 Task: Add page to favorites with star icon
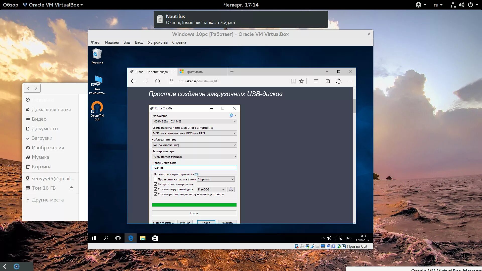(x=301, y=81)
